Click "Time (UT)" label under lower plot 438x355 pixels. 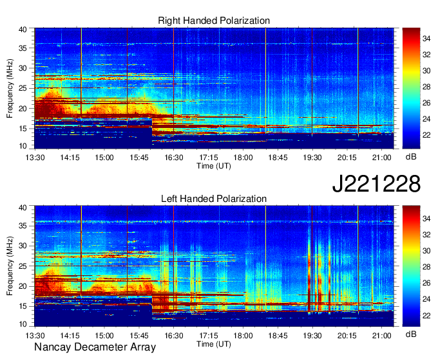click(214, 344)
